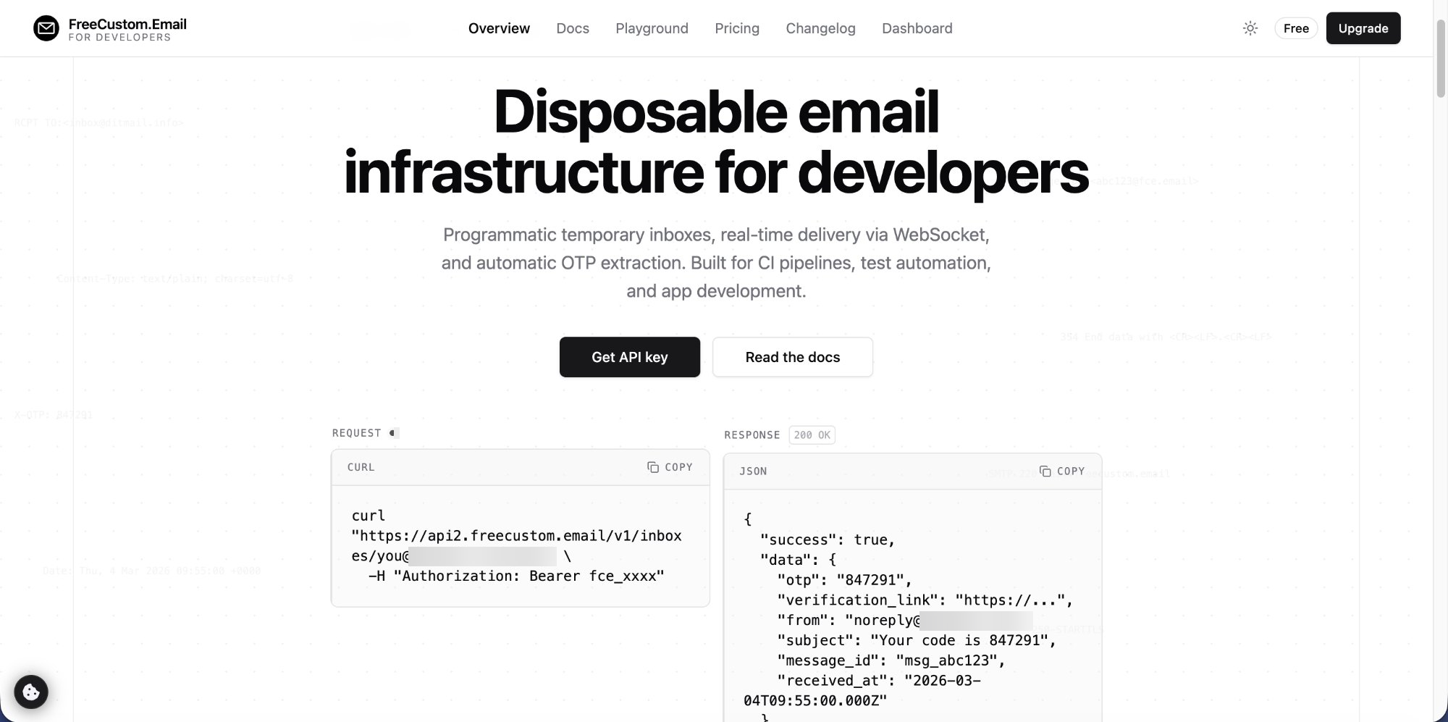Copy the CURL request code
1448x722 pixels.
coord(670,467)
